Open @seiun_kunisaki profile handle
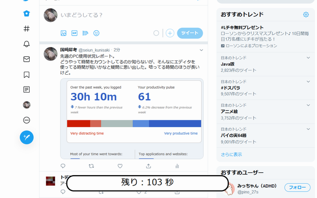Viewport: 317px width, 198px height. click(94, 50)
